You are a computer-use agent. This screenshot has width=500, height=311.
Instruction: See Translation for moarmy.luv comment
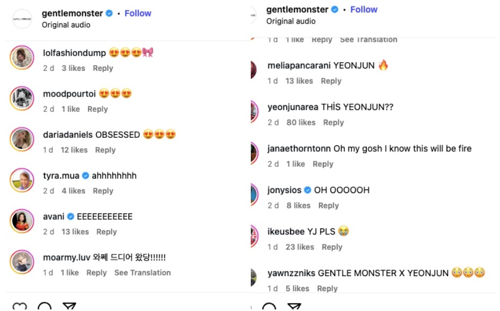tap(142, 272)
